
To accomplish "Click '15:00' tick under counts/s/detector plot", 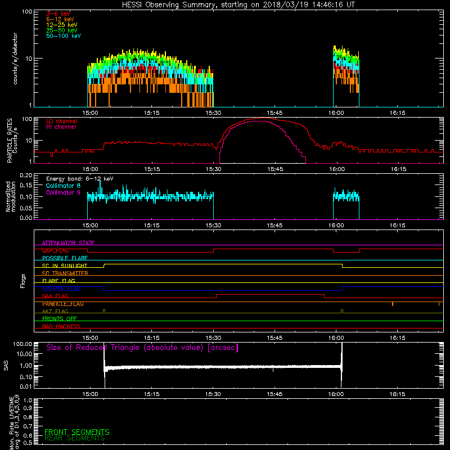I will tap(90, 113).
